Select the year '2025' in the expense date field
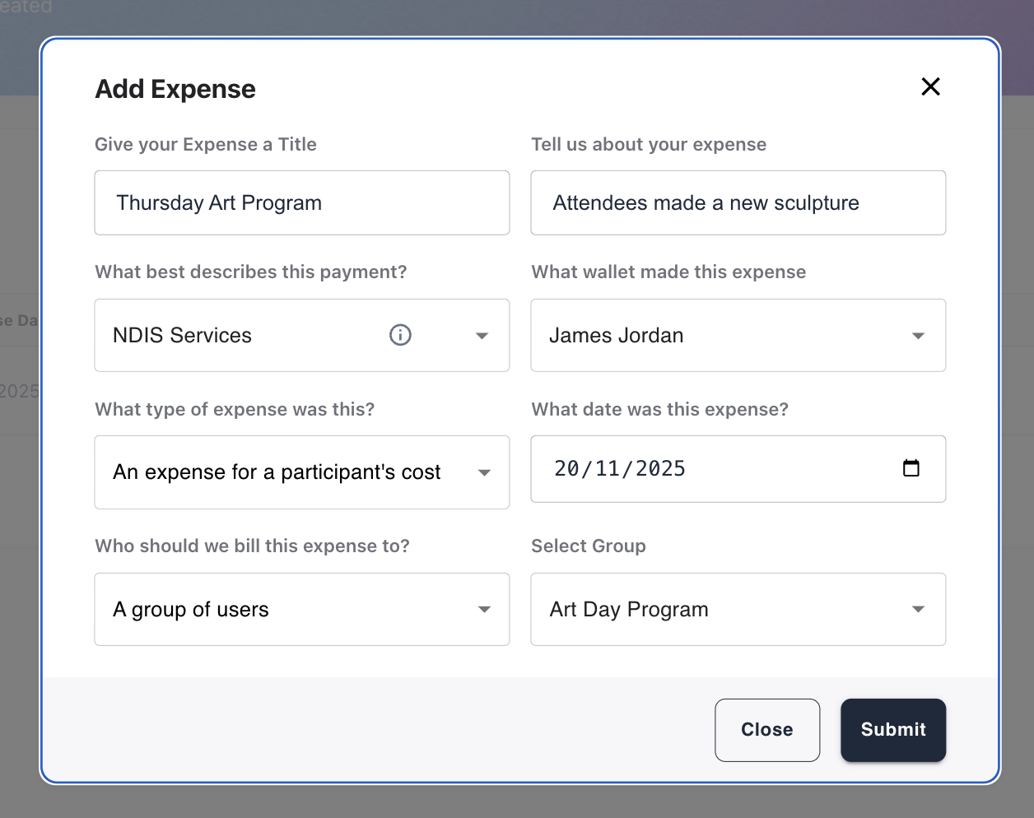1034x818 pixels. (660, 468)
